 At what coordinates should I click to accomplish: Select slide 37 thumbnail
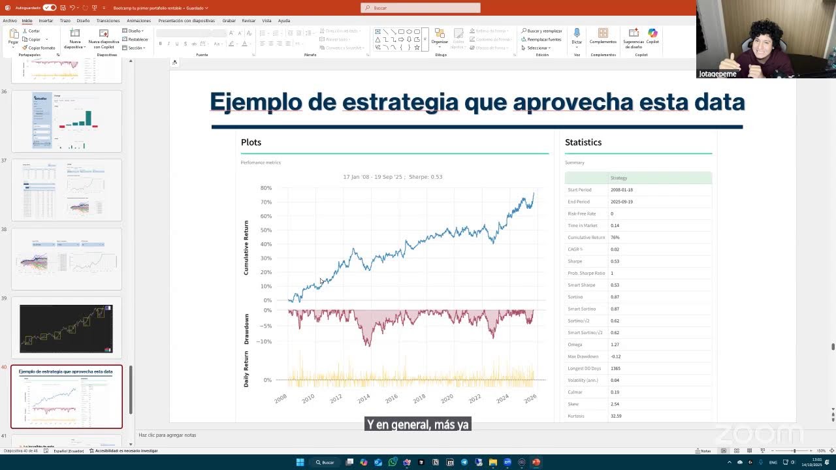click(67, 190)
